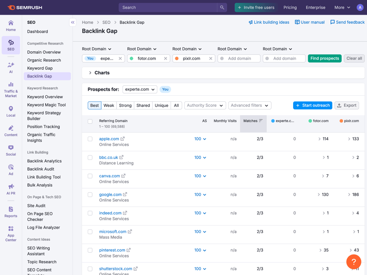Open the App Center icon
This screenshot has width=367, height=275.
(x=11, y=233)
